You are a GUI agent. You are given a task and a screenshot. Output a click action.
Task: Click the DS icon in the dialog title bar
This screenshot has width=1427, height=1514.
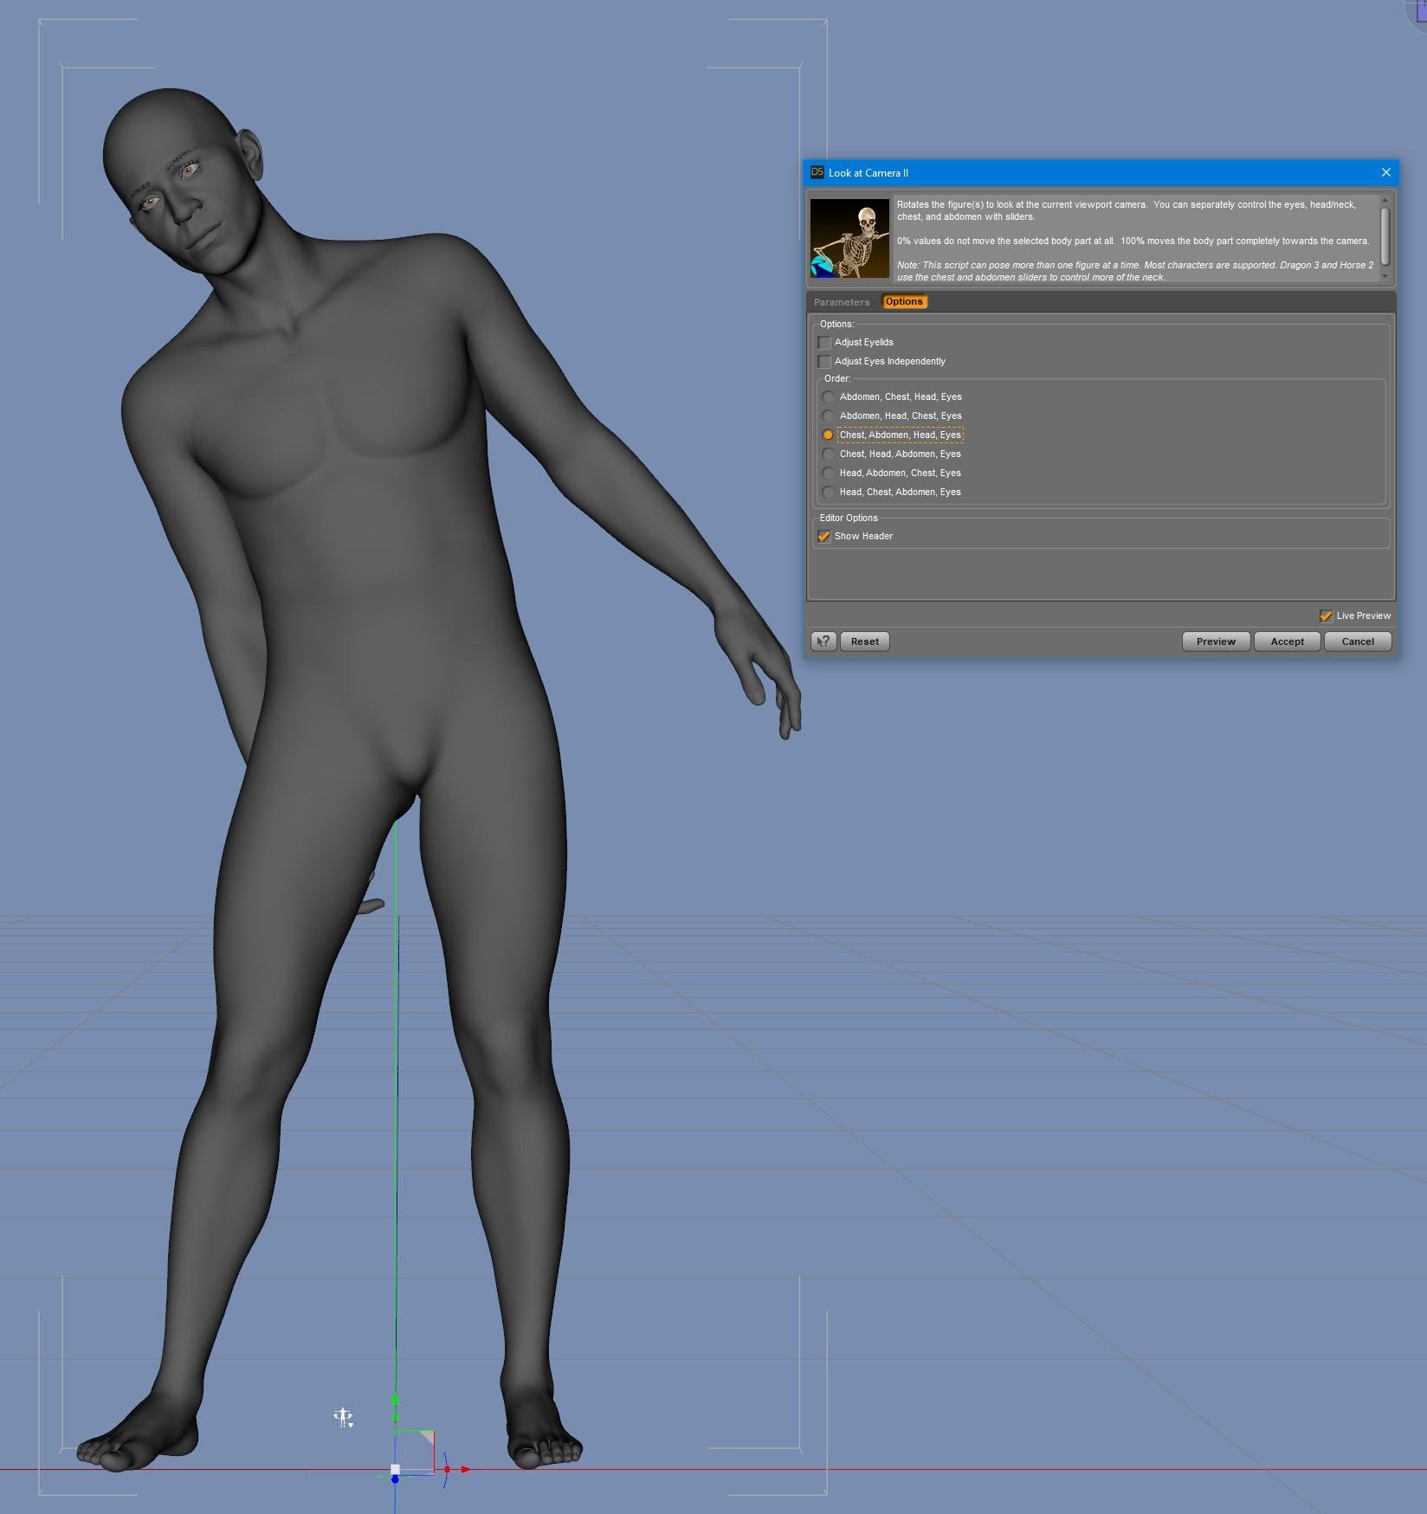tap(817, 172)
